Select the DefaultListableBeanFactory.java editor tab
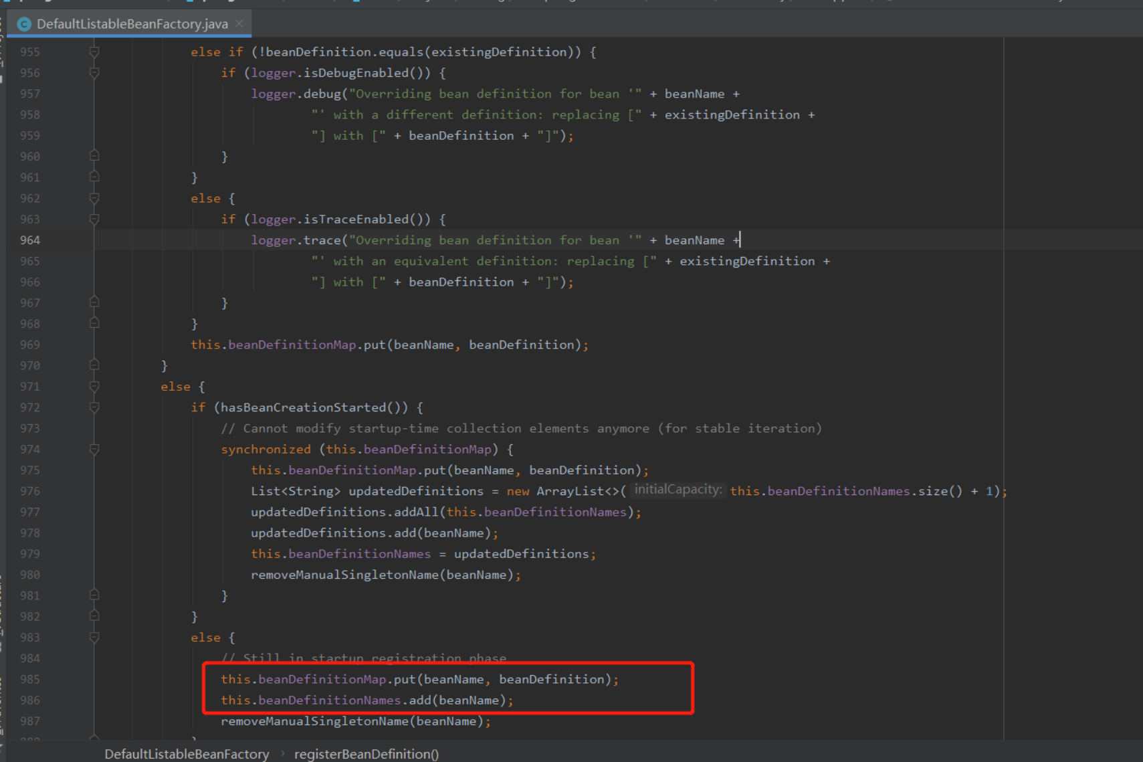The image size is (1143, 762). 130,23
